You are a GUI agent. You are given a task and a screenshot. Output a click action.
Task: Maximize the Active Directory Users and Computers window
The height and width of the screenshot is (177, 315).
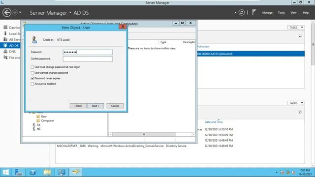[x=183, y=23]
